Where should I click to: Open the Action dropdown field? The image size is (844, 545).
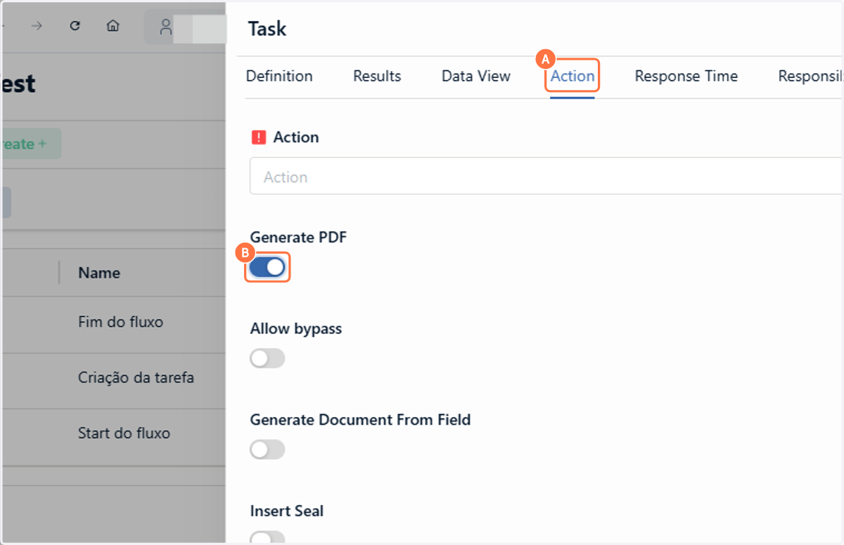point(546,177)
